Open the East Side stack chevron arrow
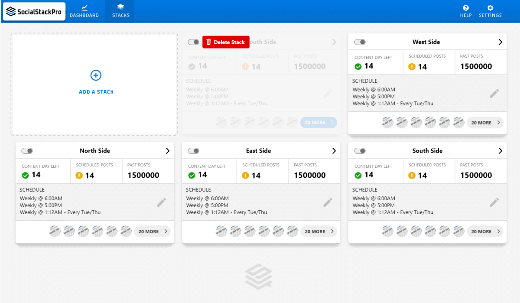This screenshot has height=303, width=520. pyautogui.click(x=334, y=151)
